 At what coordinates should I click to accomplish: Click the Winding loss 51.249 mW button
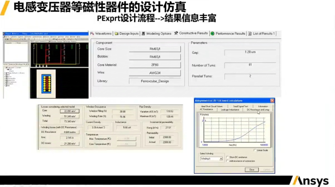point(70,116)
